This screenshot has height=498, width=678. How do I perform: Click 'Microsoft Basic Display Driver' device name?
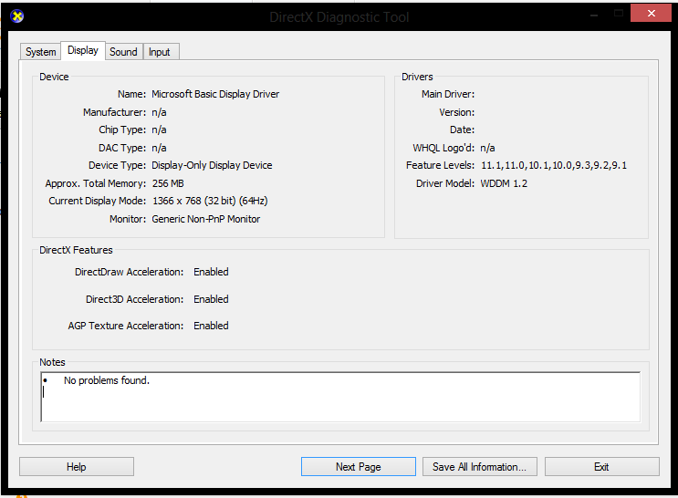click(215, 94)
